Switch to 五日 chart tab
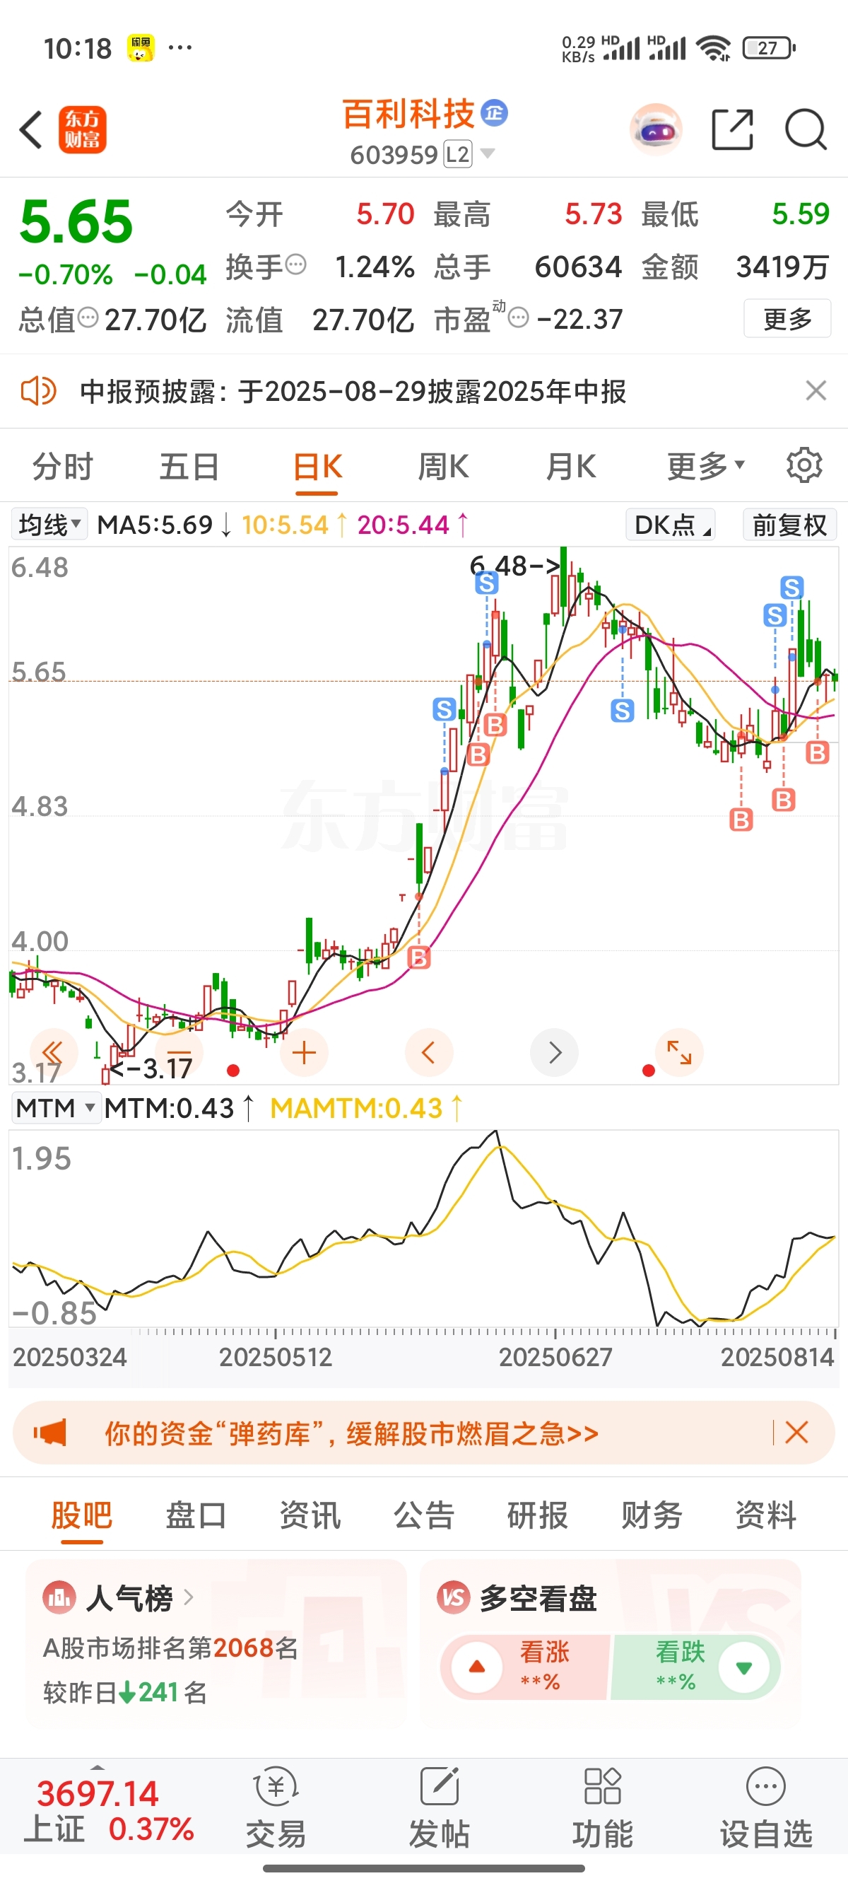The height and width of the screenshot is (1888, 848). point(189,466)
